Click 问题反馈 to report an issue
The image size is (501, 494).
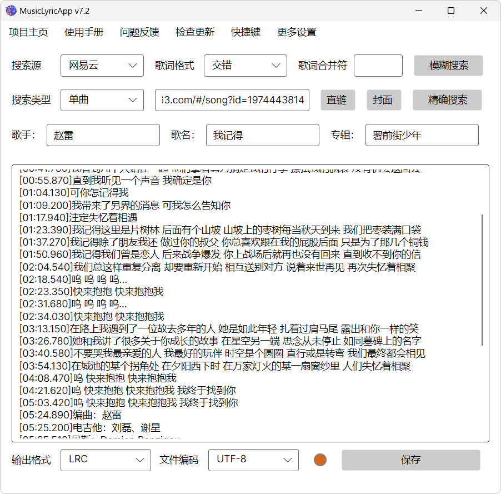pos(139,32)
